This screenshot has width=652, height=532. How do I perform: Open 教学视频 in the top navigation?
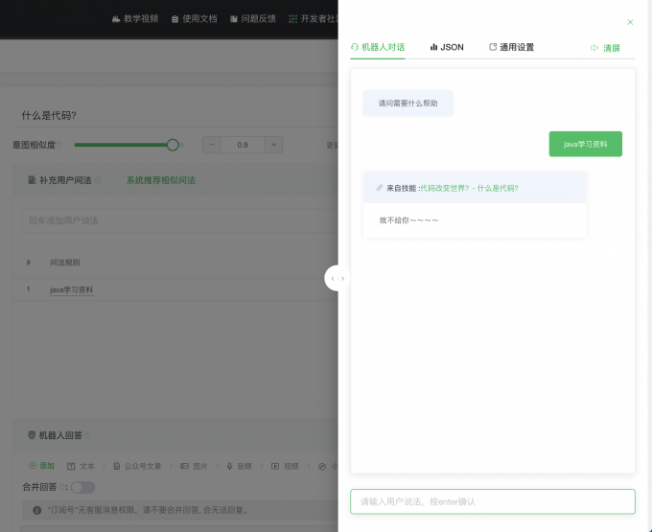coord(135,18)
